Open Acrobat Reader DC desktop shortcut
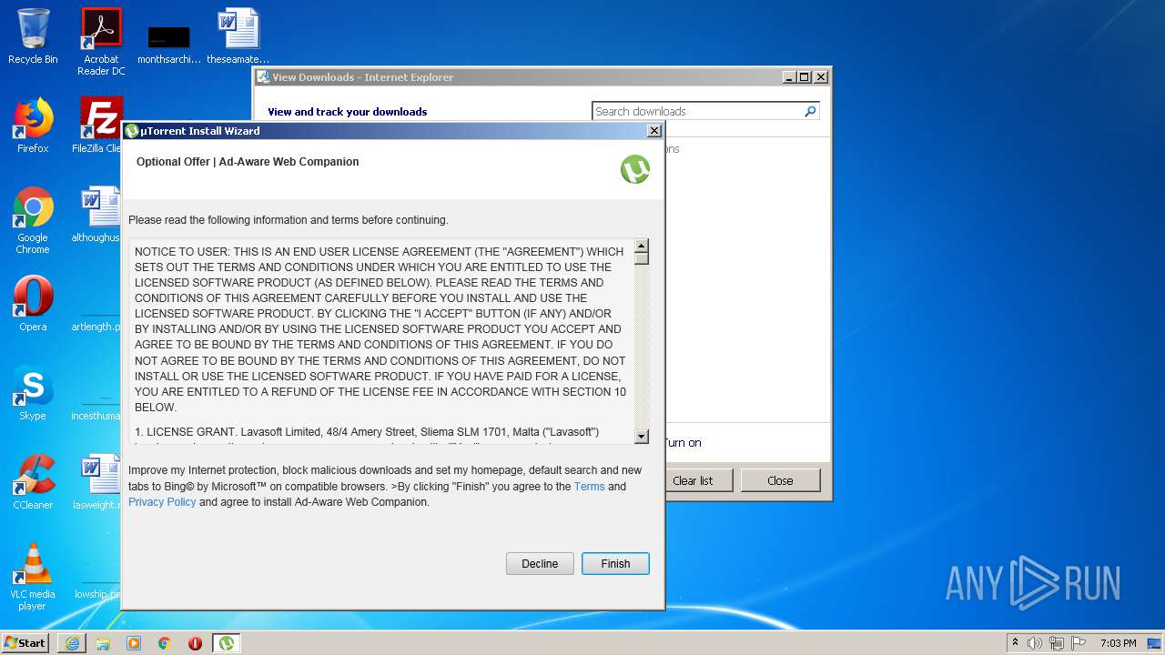 point(101,41)
